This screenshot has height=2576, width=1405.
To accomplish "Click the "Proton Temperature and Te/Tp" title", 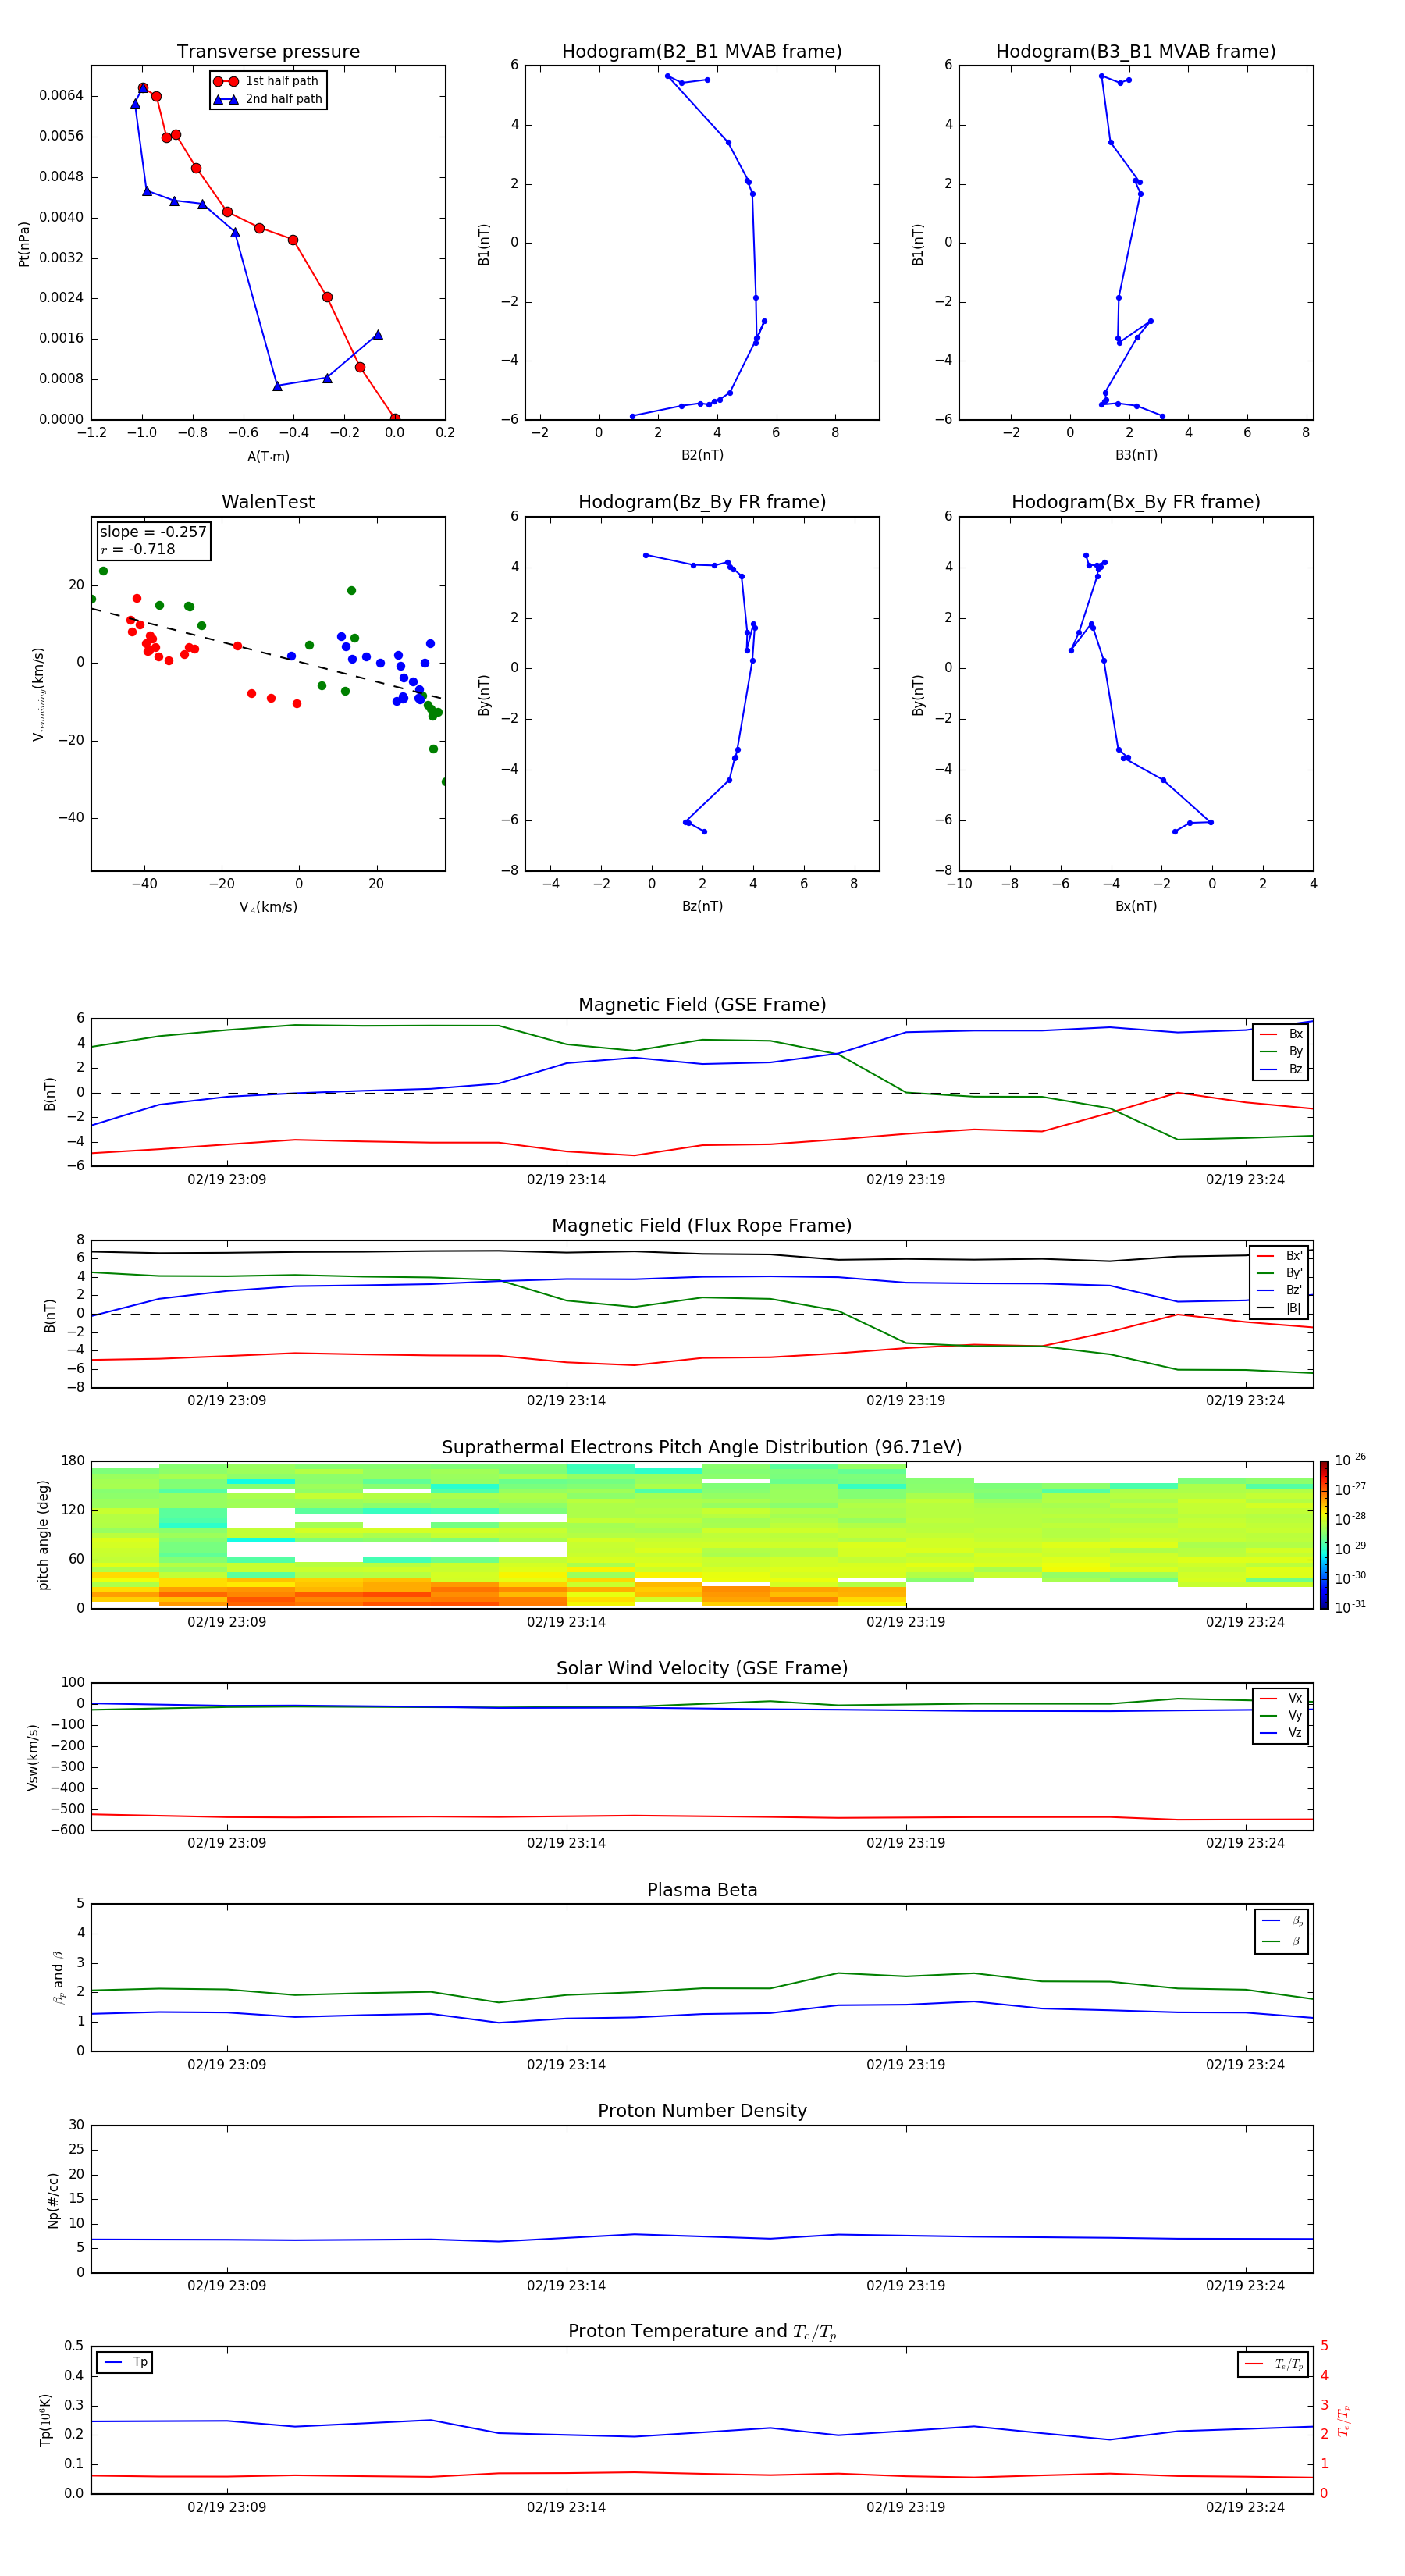I will [x=702, y=2332].
